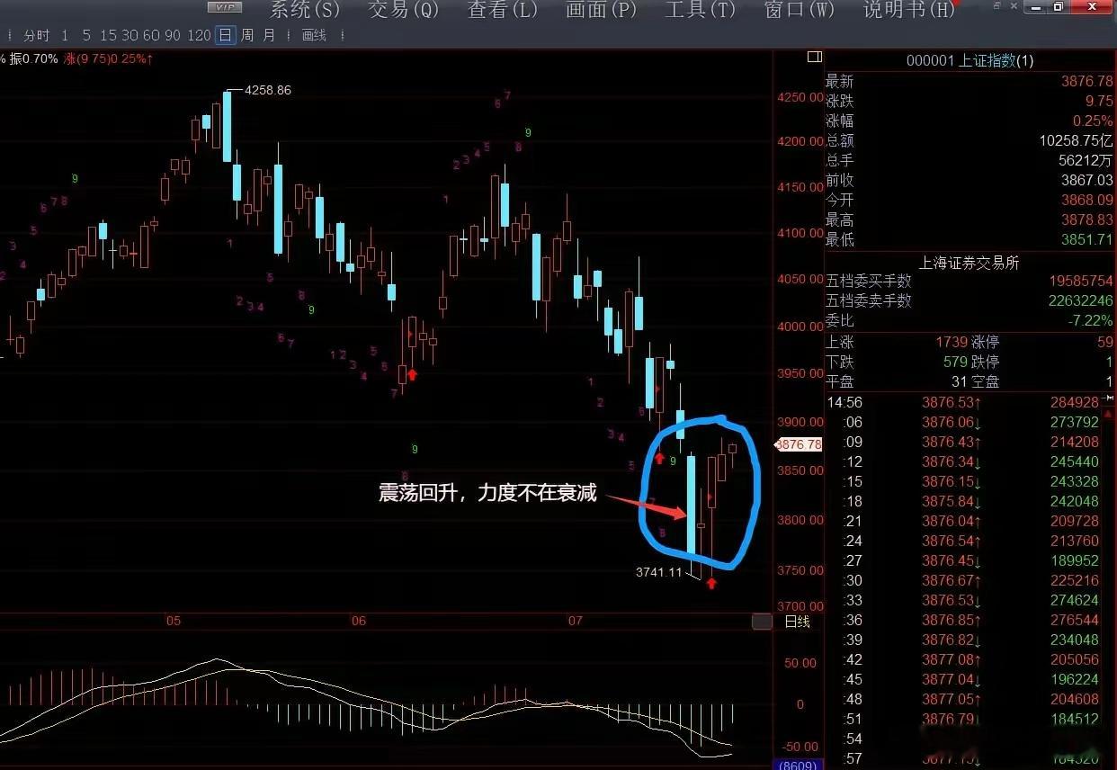Click the 3741.11 low price label
Viewport: 1117px width, 770px height.
(658, 572)
